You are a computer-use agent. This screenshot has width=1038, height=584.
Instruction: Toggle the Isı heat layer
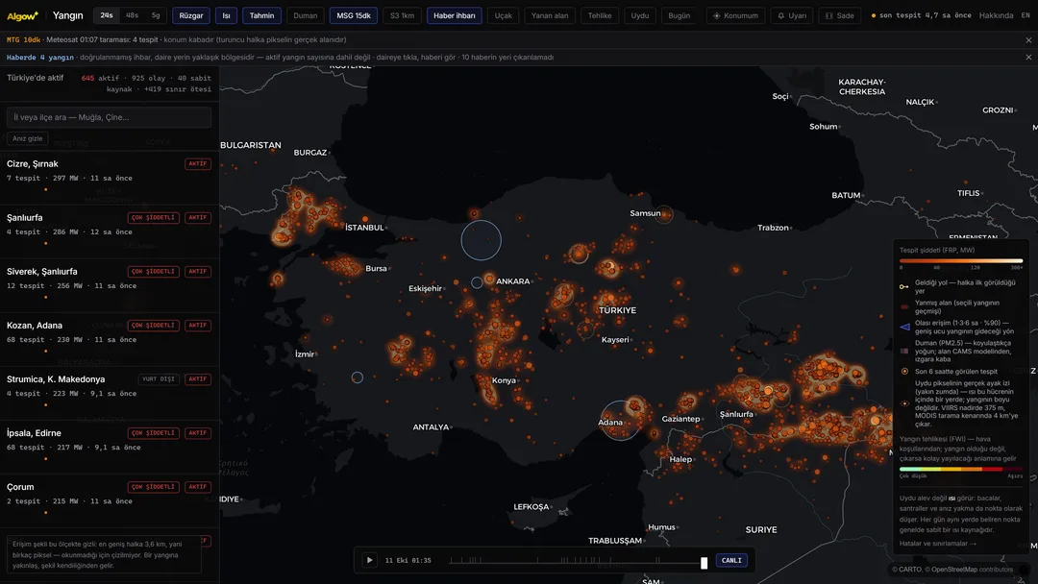(x=227, y=15)
